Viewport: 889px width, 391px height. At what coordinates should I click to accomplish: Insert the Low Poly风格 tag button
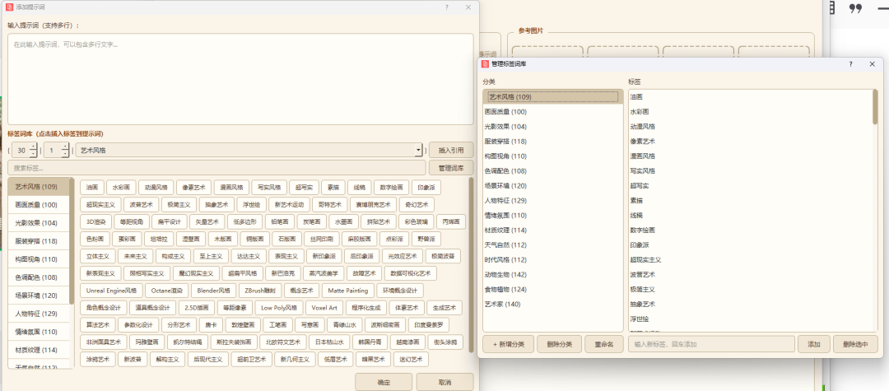pyautogui.click(x=279, y=308)
